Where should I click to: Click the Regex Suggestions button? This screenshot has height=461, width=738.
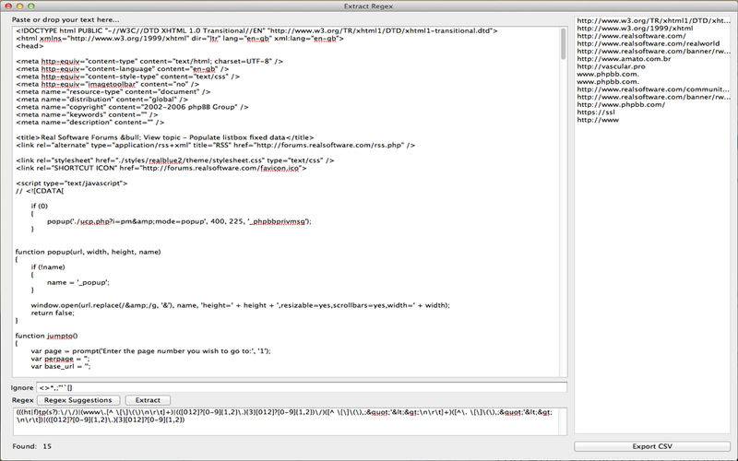78,400
